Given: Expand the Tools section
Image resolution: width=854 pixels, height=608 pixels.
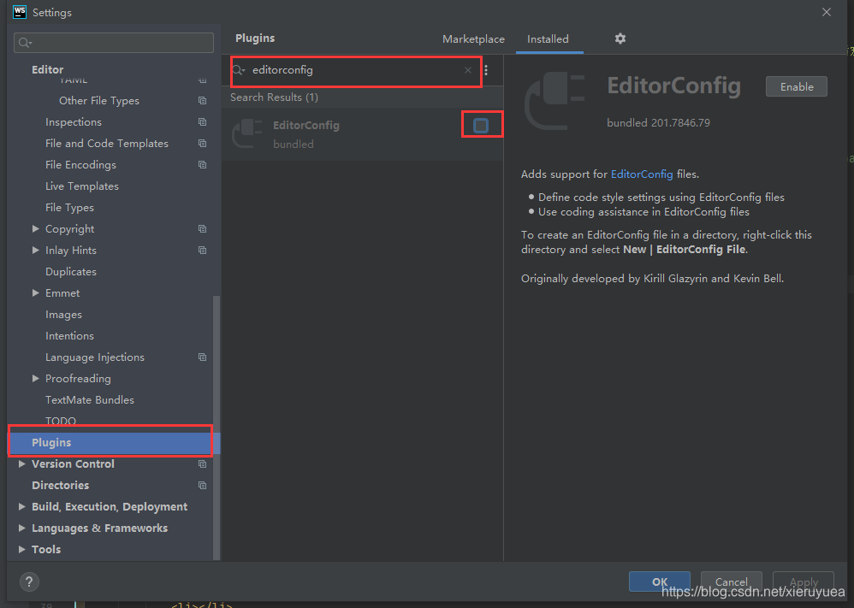Looking at the screenshot, I should 21,549.
